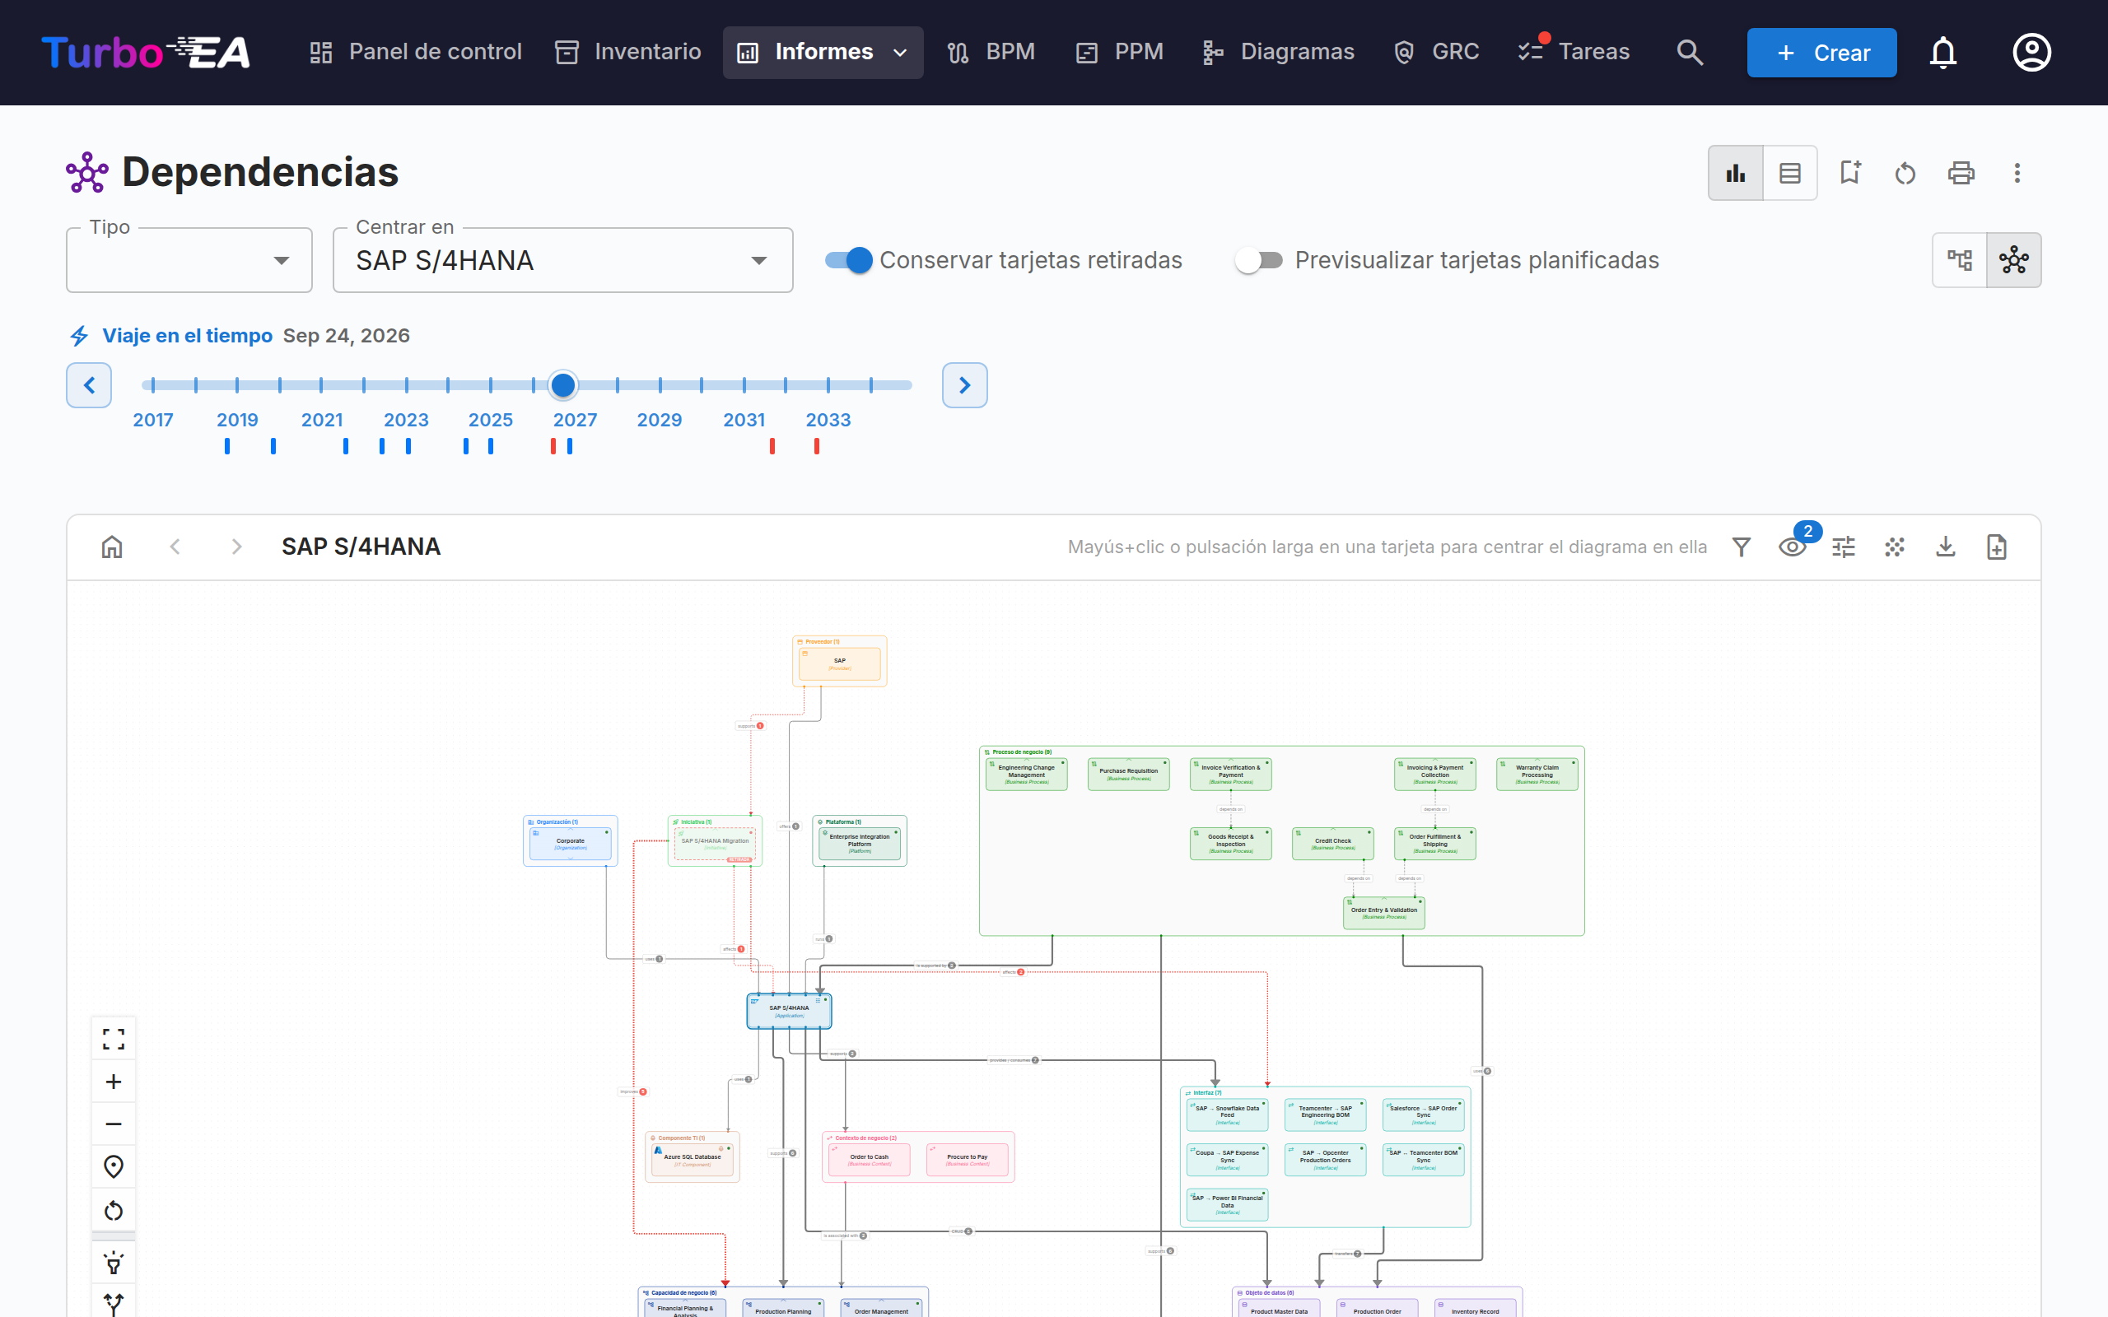
Task: Open Diagramas menu item
Action: [x=1278, y=52]
